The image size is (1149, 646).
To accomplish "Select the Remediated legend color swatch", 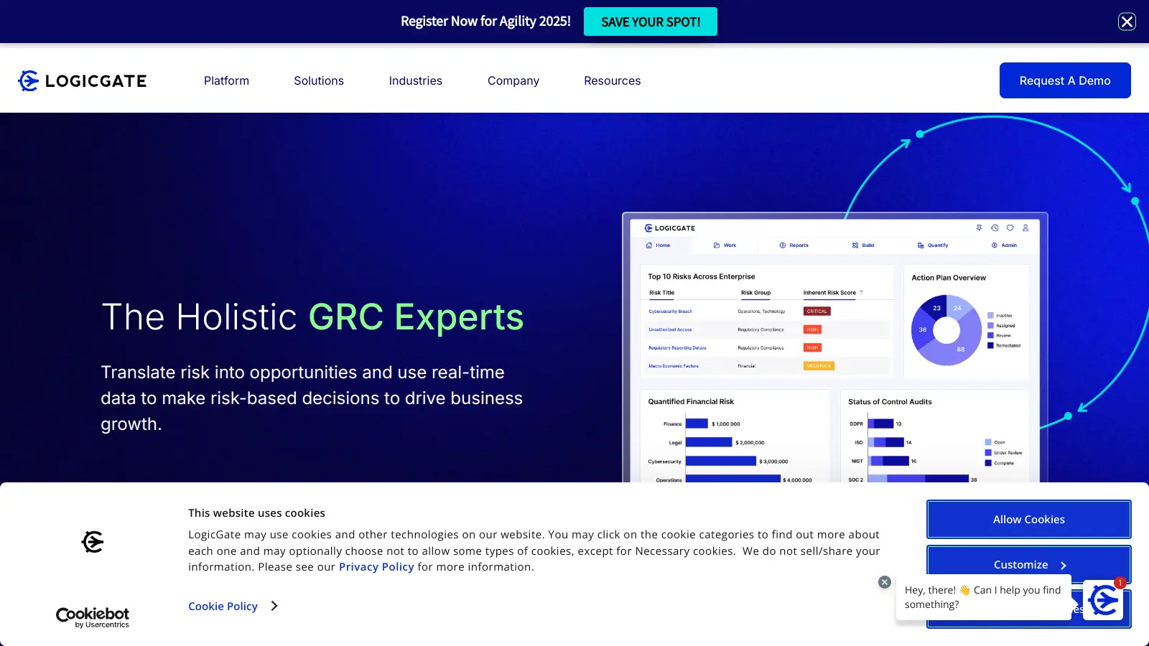I will (990, 346).
